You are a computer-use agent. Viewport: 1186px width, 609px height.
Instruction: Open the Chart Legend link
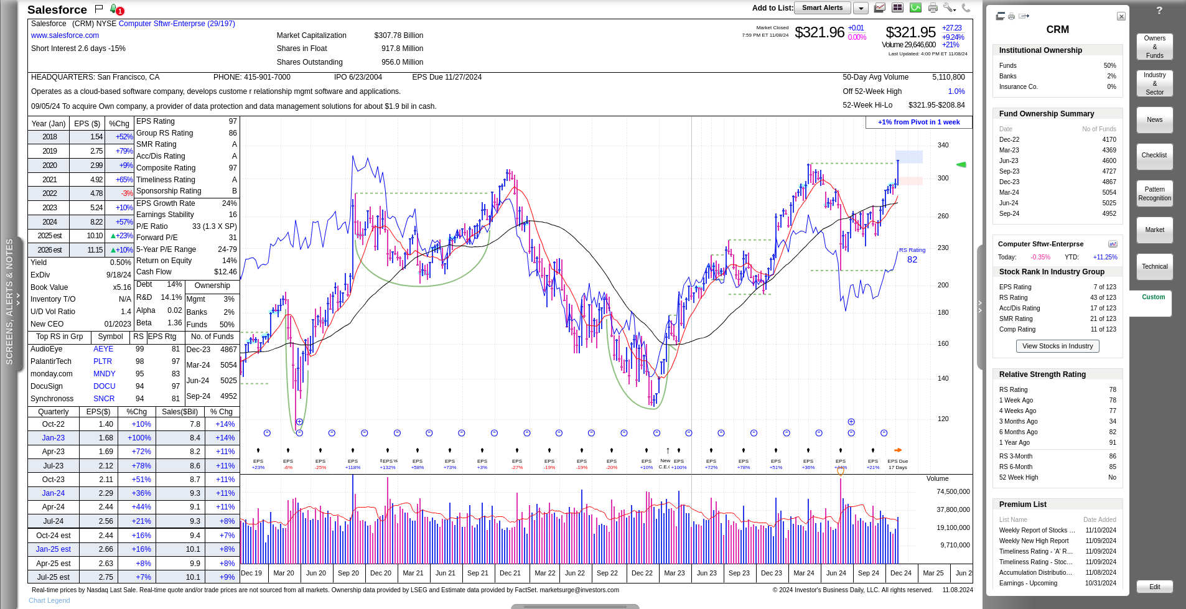tap(49, 600)
